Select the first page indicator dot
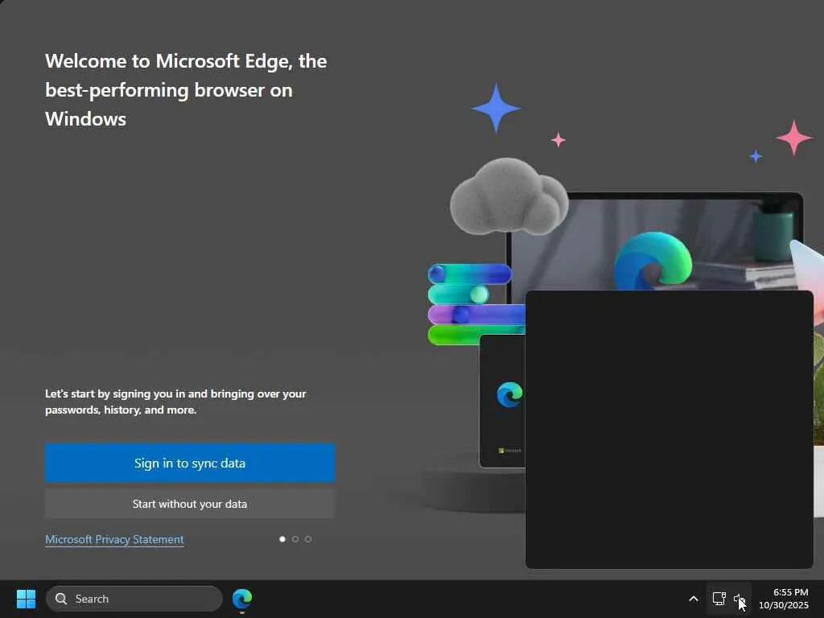The height and width of the screenshot is (618, 824). [x=282, y=539]
